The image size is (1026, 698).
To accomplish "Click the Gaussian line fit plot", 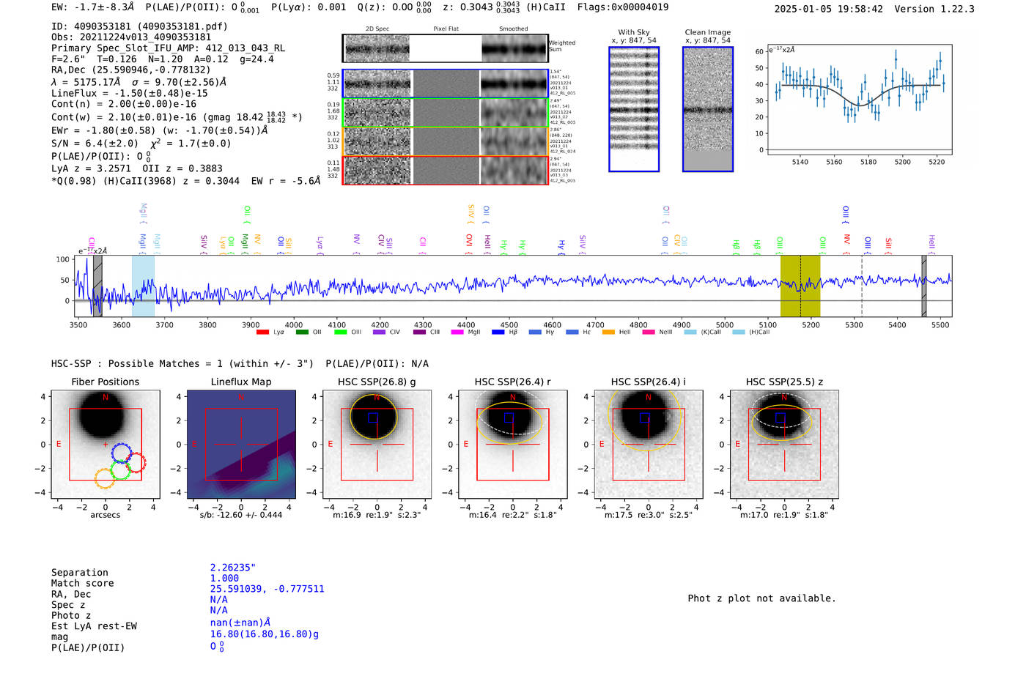I will point(859,100).
